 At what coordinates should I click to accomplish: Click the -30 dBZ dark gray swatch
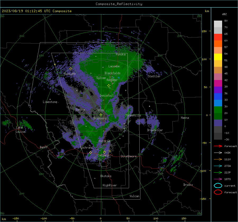tap(218, 136)
